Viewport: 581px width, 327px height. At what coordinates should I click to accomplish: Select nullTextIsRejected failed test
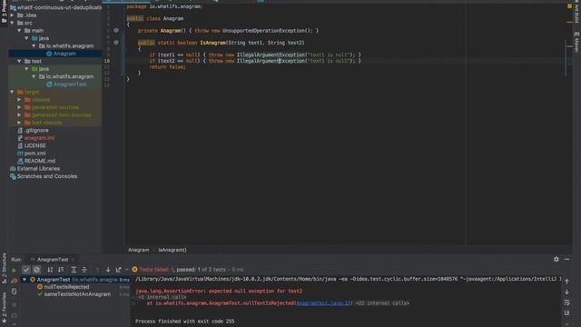pyautogui.click(x=66, y=287)
